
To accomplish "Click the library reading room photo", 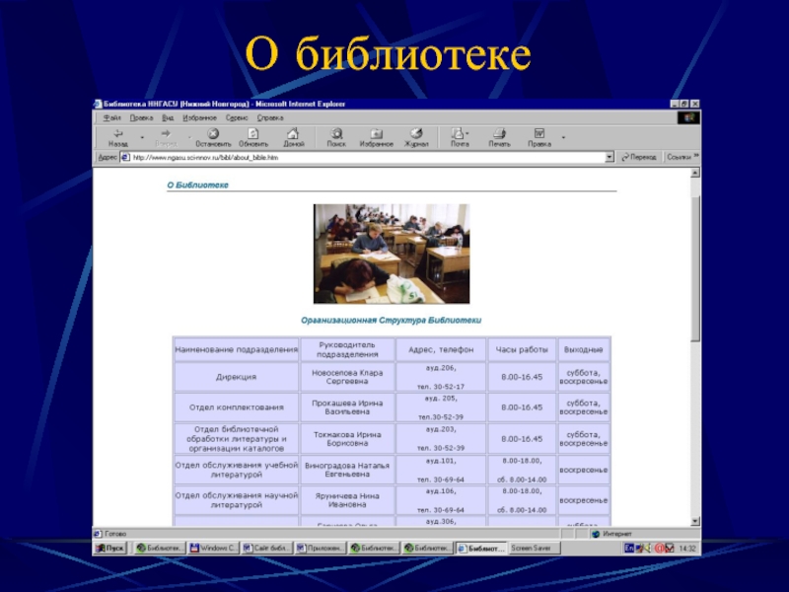I will 392,254.
